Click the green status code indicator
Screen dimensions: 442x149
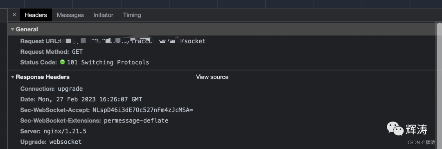[x=62, y=62]
